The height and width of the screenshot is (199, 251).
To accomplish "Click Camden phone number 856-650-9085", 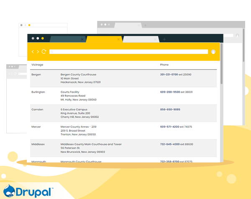I will coord(170,109).
